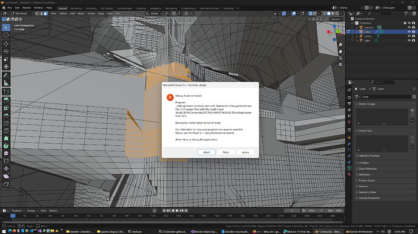The height and width of the screenshot is (234, 418).
Task: Click the play animation button
Action: coord(177,210)
